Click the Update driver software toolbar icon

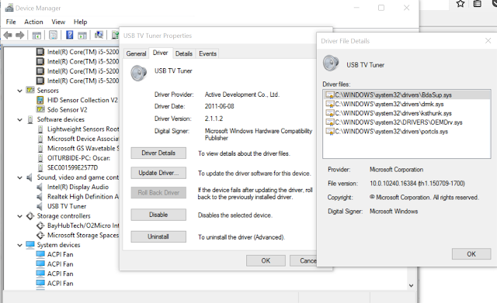click(x=115, y=35)
